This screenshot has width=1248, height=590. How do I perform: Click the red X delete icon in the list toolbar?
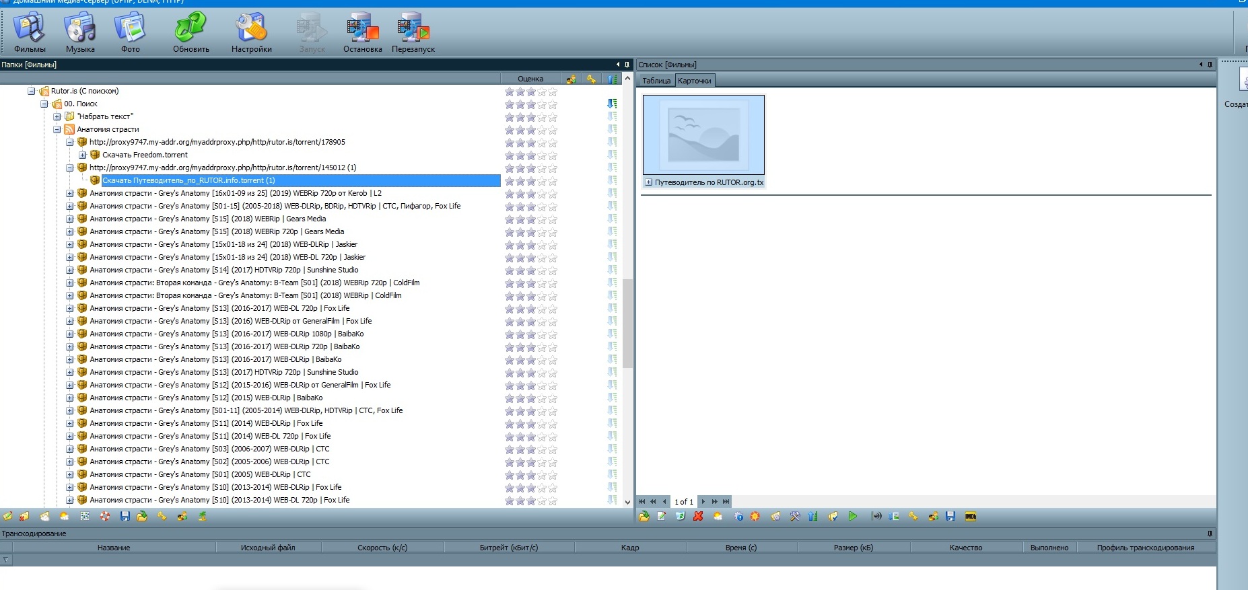click(698, 517)
